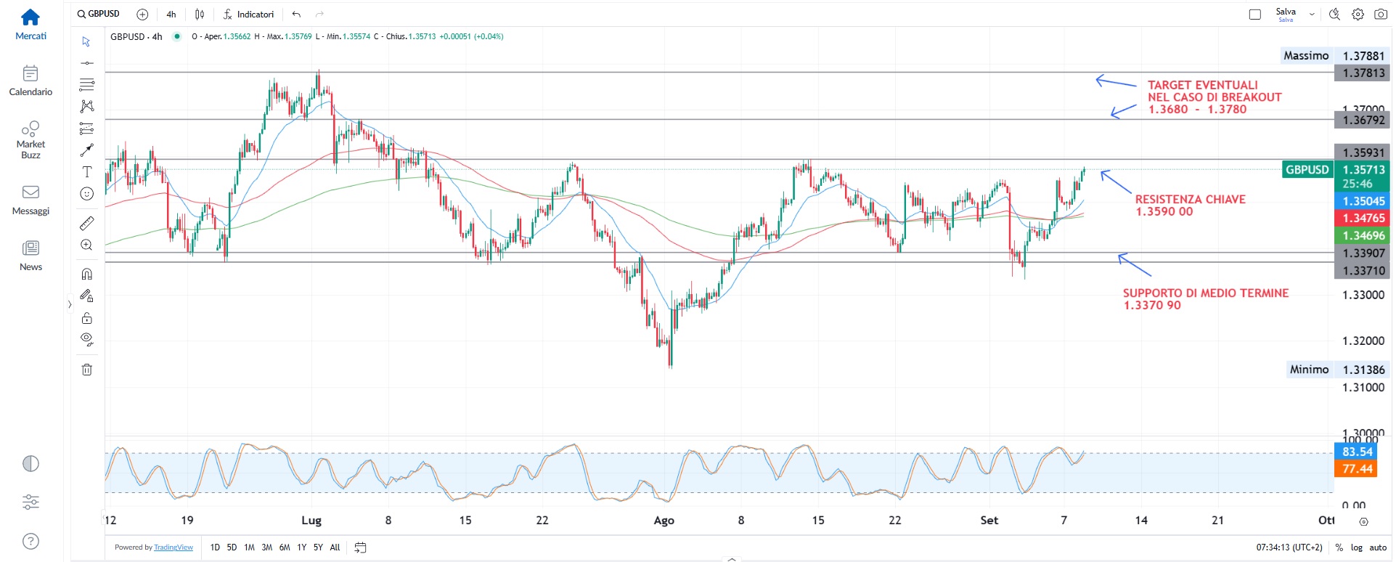Toggle logarithmic scale with log
Viewport: 1396px width, 562px height.
[x=1356, y=547]
